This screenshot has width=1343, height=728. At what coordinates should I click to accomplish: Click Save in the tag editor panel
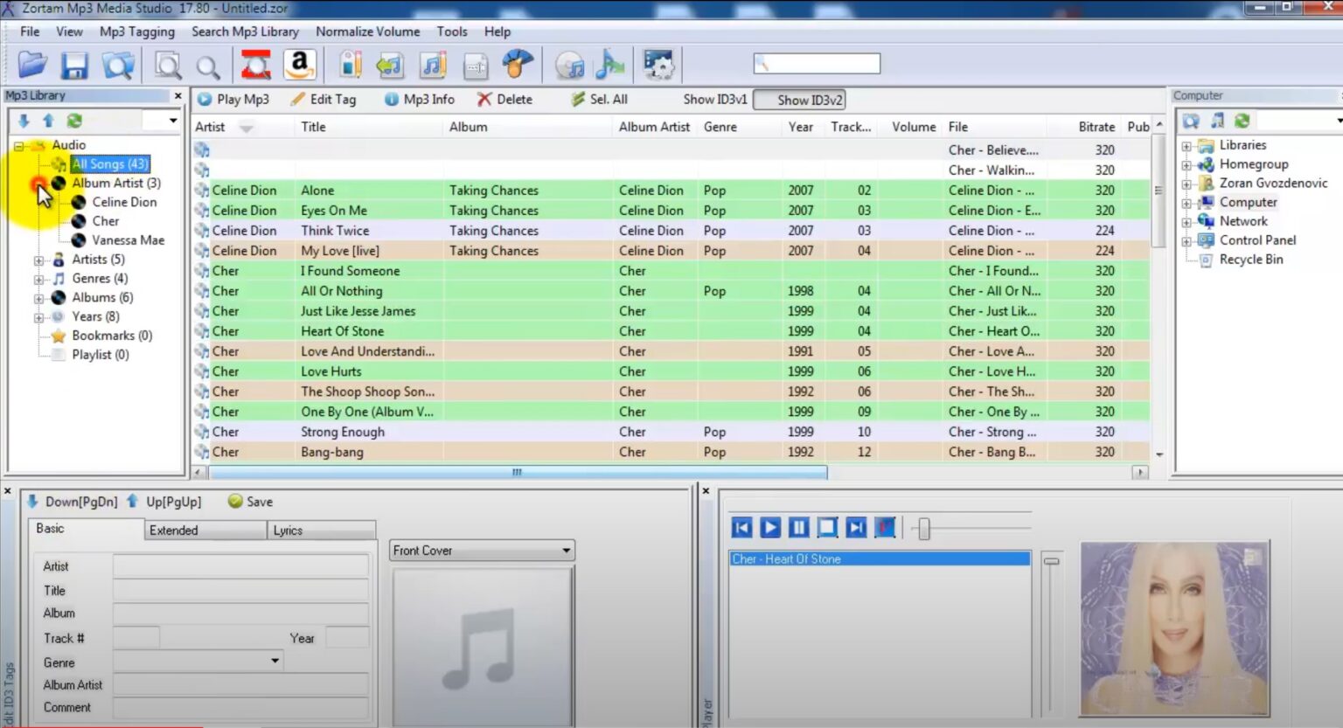(x=250, y=502)
